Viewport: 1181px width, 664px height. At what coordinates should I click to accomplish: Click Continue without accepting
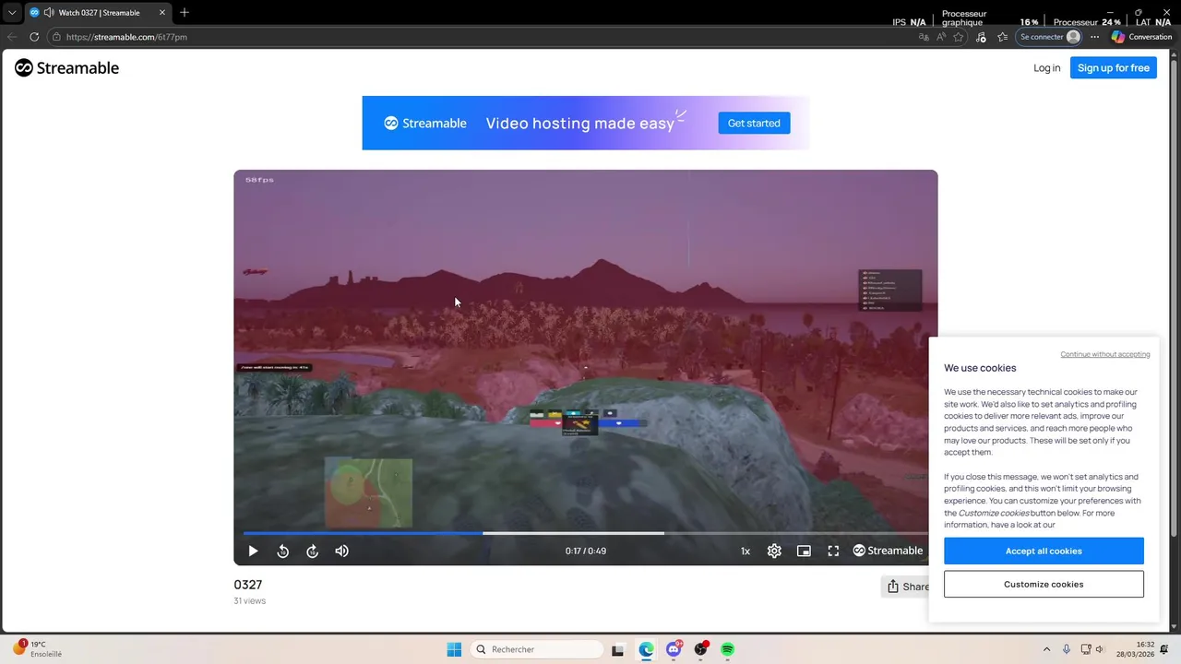click(x=1104, y=354)
